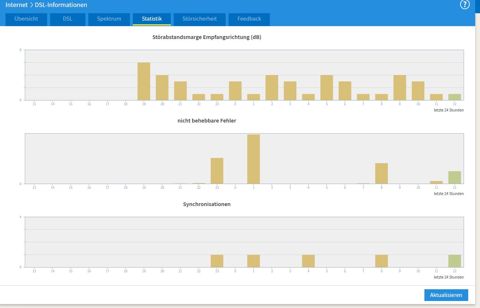The height and width of the screenshot is (308, 480).
Task: Click hour 23 bar in nicht behebbare Fehler chart
Action: [x=217, y=171]
